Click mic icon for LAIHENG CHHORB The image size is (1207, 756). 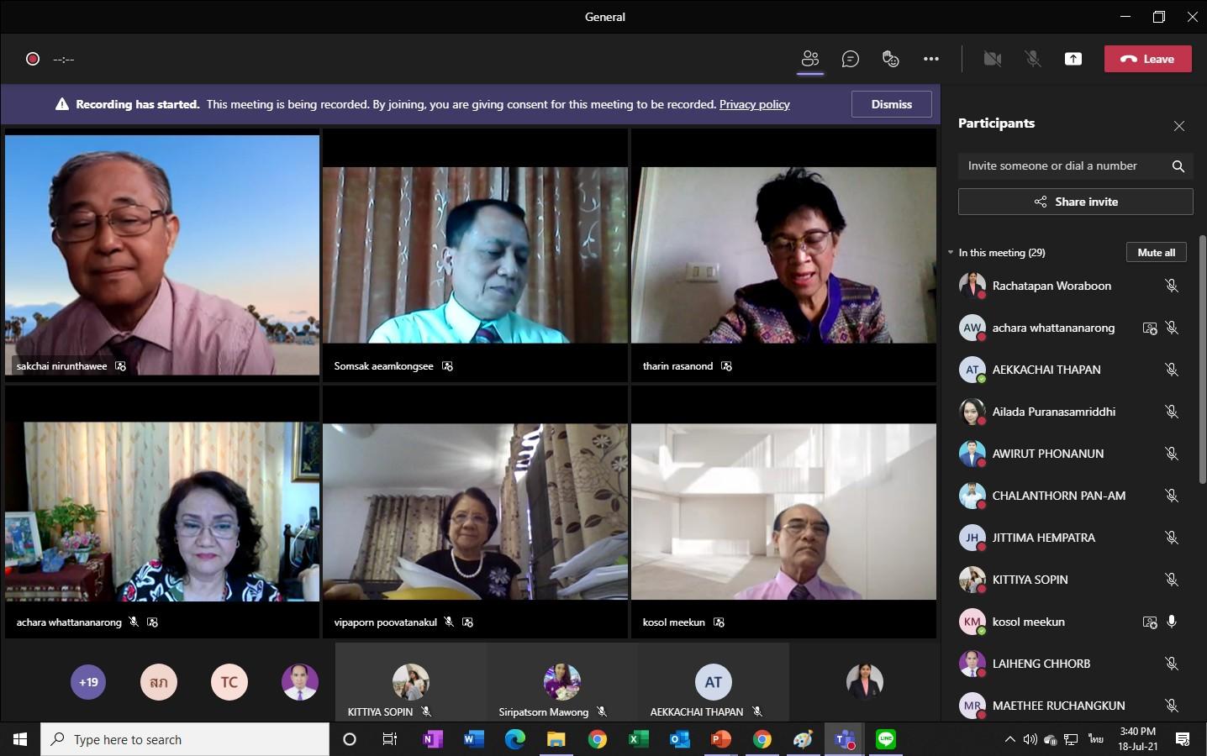(1172, 664)
